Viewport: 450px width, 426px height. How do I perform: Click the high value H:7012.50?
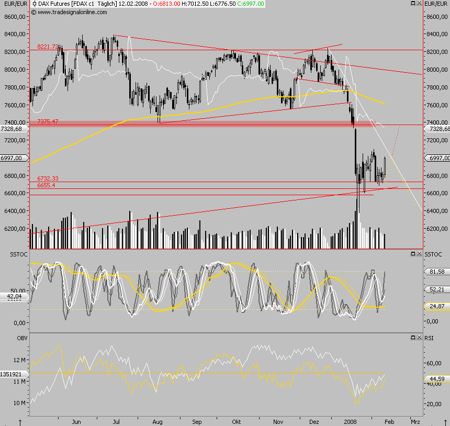click(x=195, y=4)
